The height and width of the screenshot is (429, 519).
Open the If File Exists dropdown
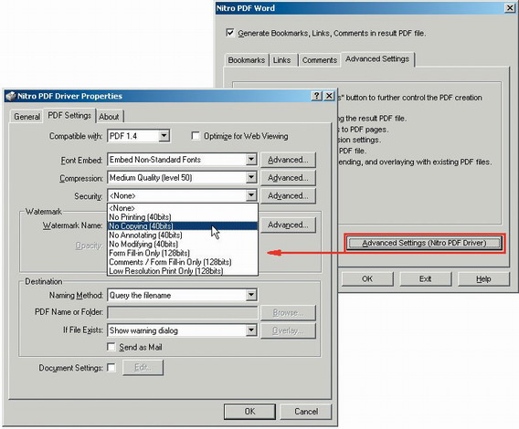coord(251,330)
